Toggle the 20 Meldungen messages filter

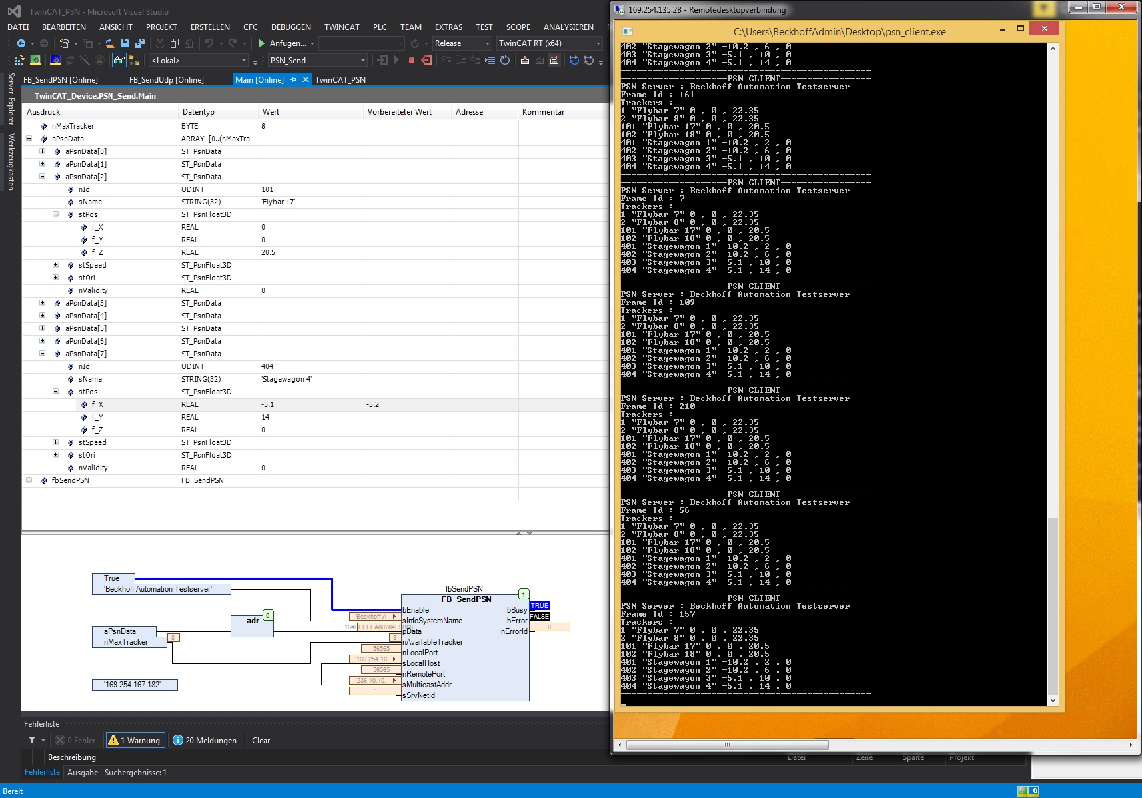pos(205,740)
